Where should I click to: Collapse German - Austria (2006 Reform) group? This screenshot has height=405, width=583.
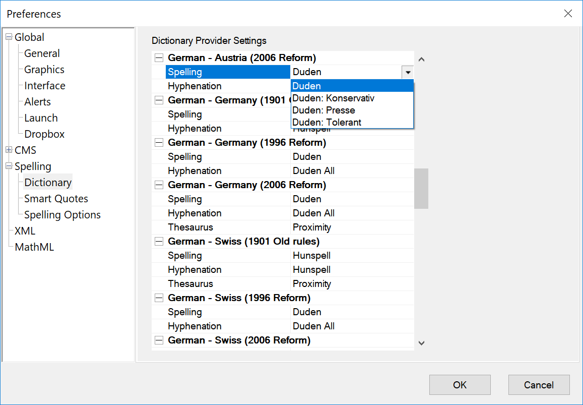[x=159, y=58]
